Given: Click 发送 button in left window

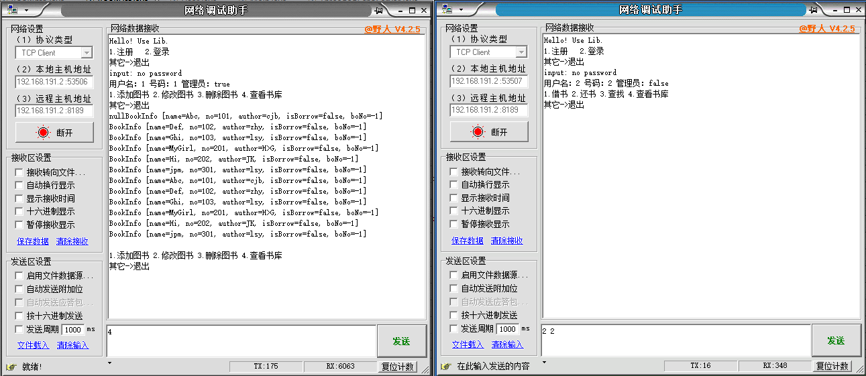Looking at the screenshot, I should point(401,341).
